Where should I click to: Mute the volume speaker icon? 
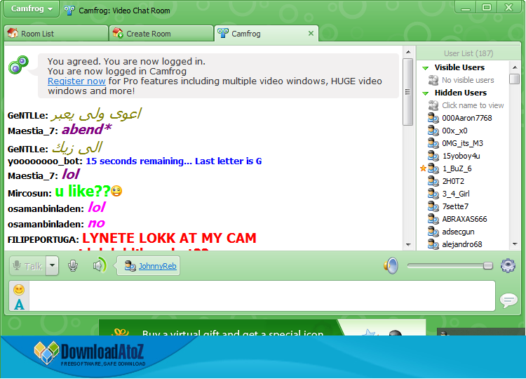pyautogui.click(x=391, y=266)
